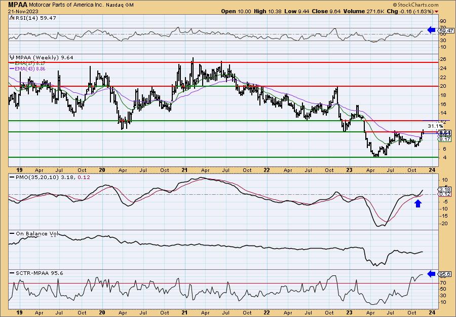456x317 pixels.
Task: Click the EMA(43) 8.86 legend text
Action: (x=30, y=68)
